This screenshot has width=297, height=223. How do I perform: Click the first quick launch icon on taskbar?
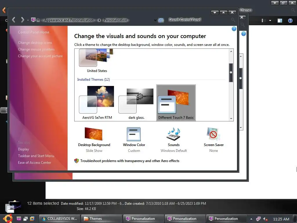point(19,219)
